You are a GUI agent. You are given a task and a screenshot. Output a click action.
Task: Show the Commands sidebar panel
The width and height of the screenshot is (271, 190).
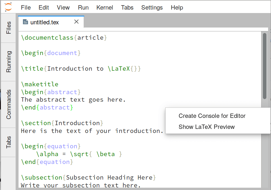coord(8,105)
